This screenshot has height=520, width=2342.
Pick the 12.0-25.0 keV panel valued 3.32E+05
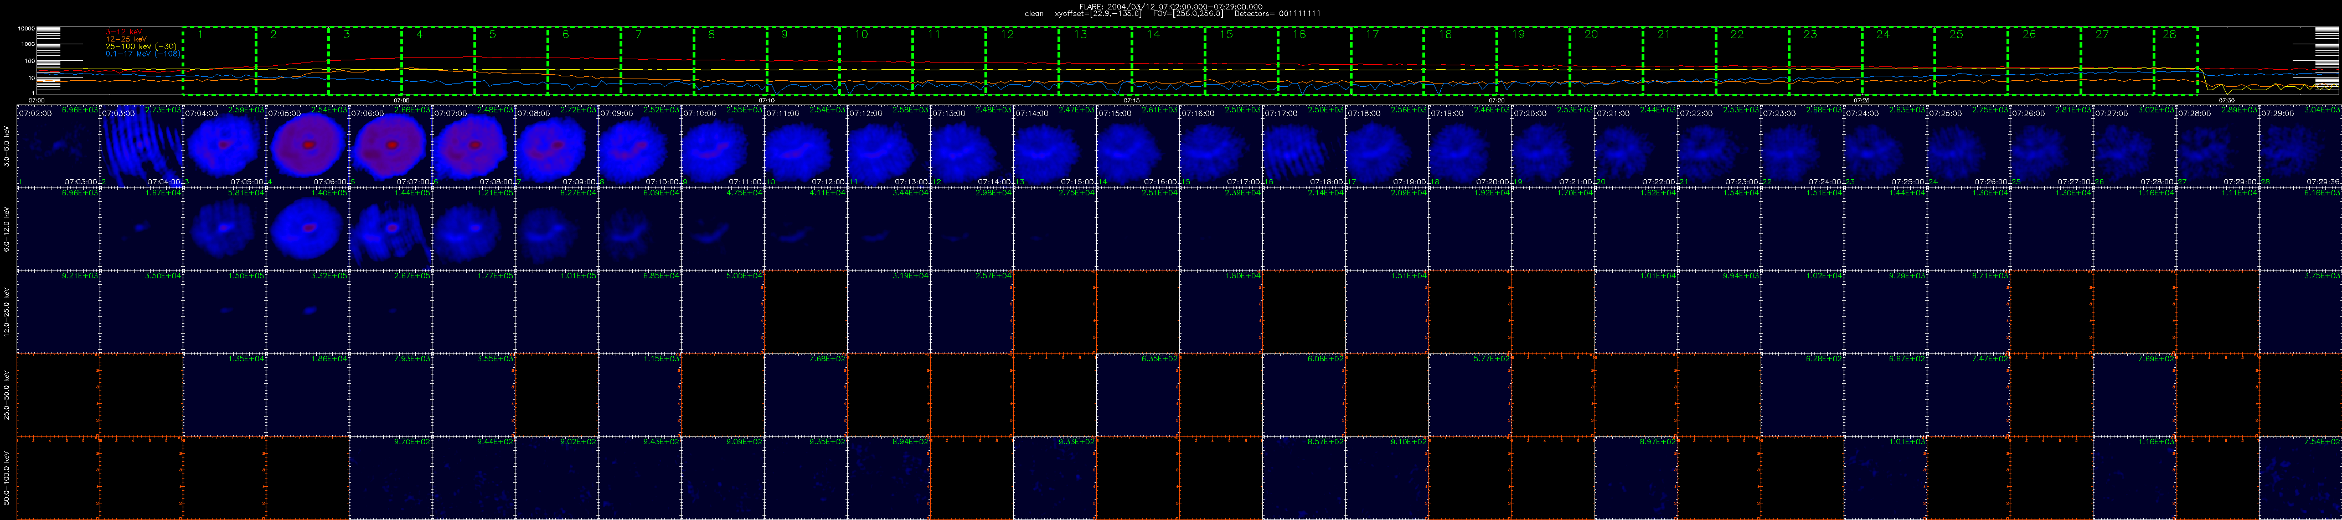[307, 312]
